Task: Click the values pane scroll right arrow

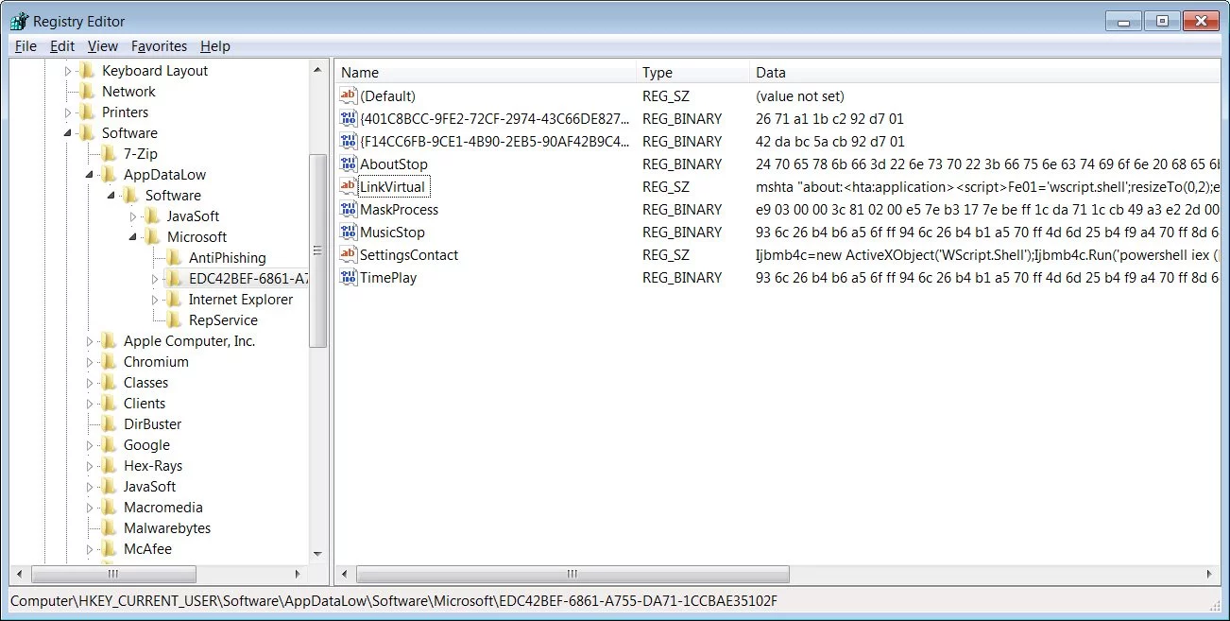Action: [x=1212, y=574]
